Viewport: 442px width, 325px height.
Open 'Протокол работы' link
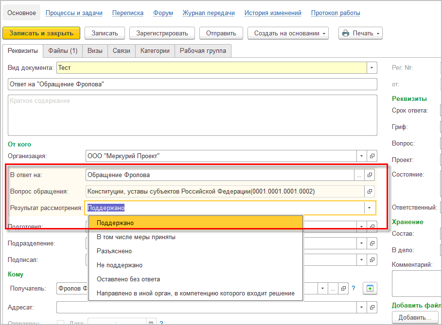click(x=336, y=13)
